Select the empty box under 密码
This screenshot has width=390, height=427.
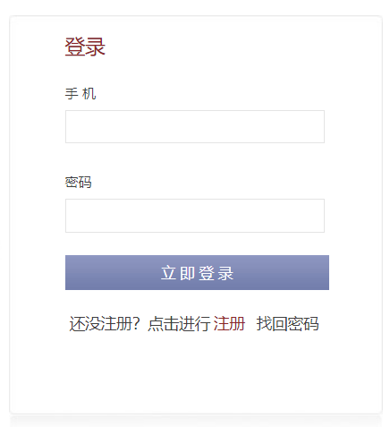tap(195, 216)
